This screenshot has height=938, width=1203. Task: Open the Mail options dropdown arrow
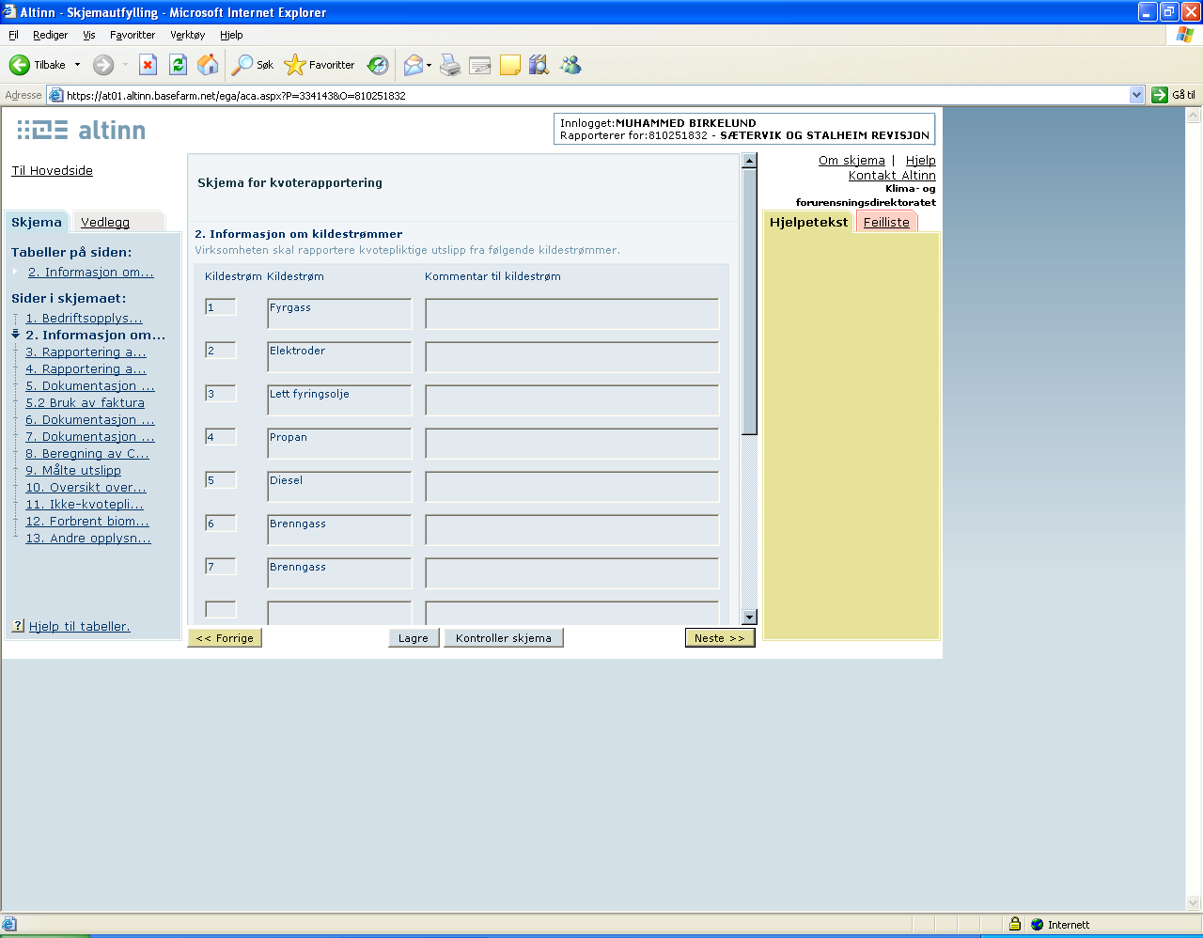(429, 65)
